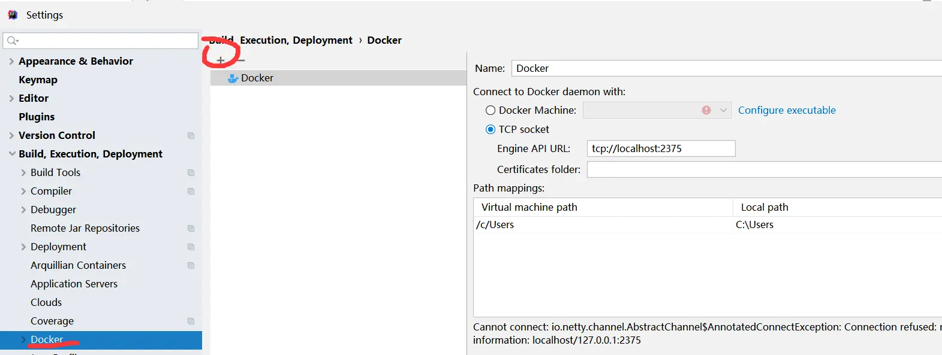
Task: Click the C:\Users local path cell
Action: 754,224
